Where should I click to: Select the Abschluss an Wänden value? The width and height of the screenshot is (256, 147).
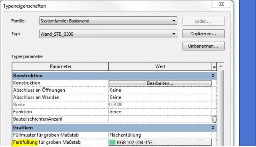[x=160, y=97]
